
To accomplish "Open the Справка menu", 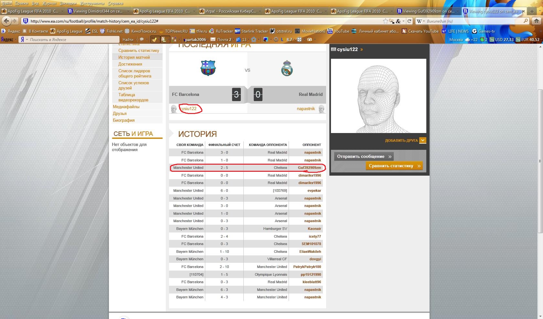I will click(x=115, y=3).
